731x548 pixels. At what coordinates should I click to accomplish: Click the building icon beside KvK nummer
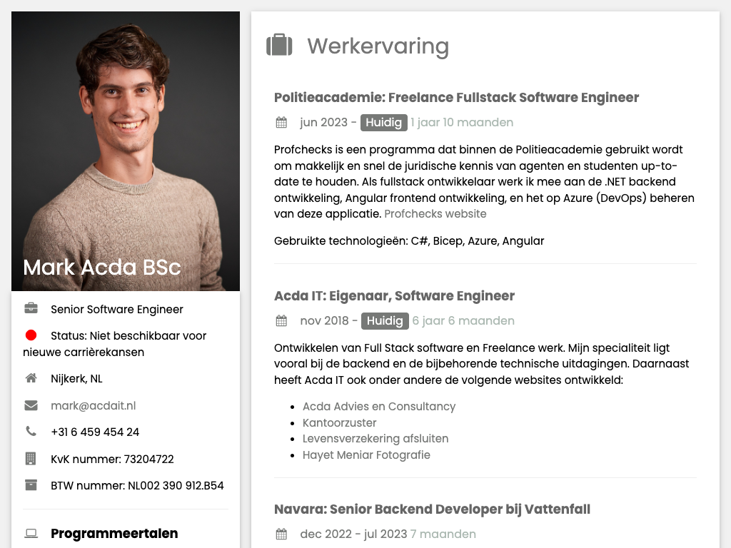[x=31, y=459]
